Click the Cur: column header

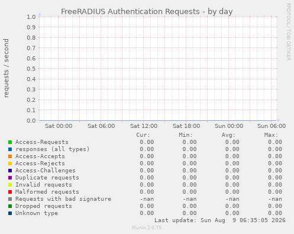pyautogui.click(x=143, y=135)
